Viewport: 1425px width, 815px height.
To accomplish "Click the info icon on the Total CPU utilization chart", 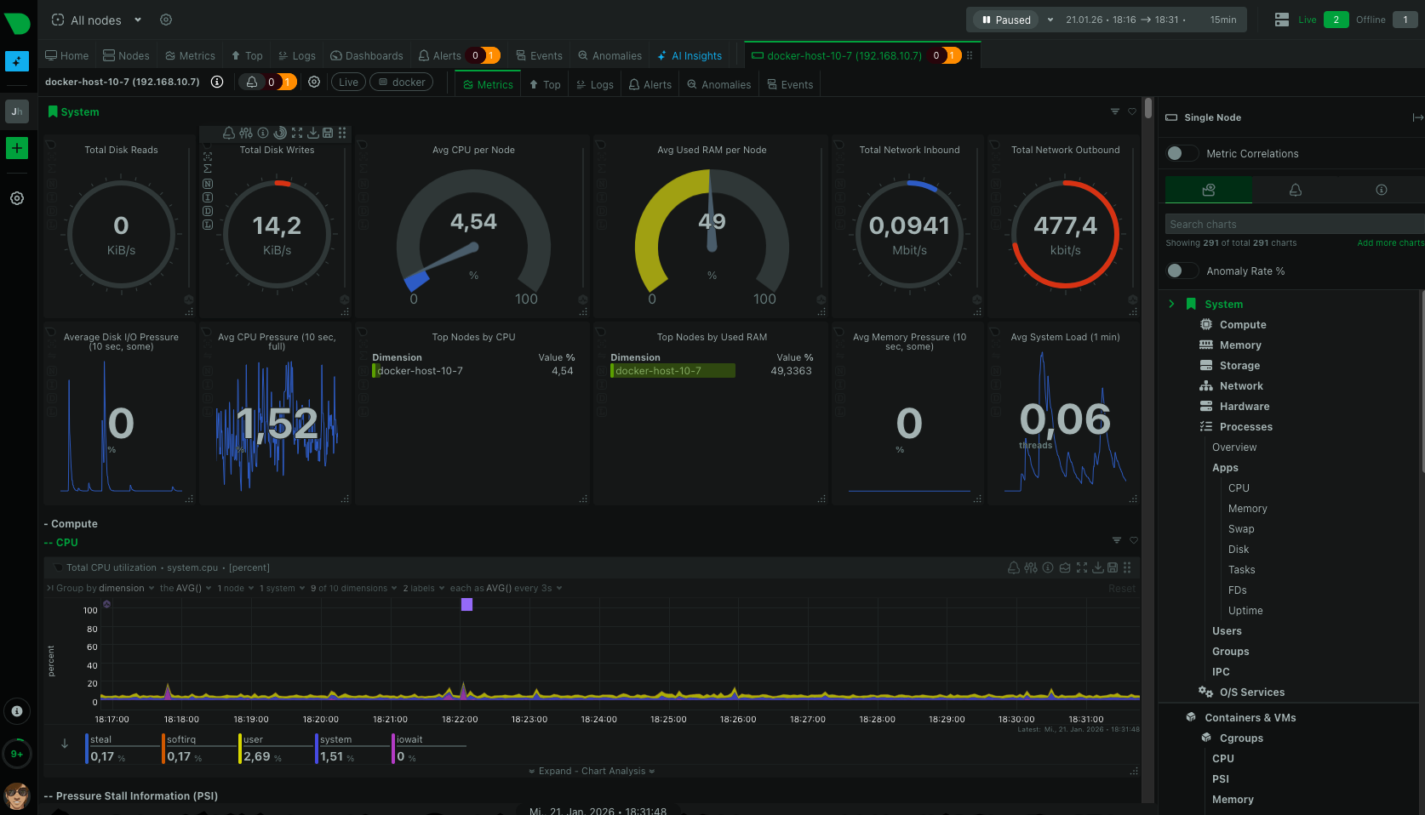I will tap(1048, 567).
